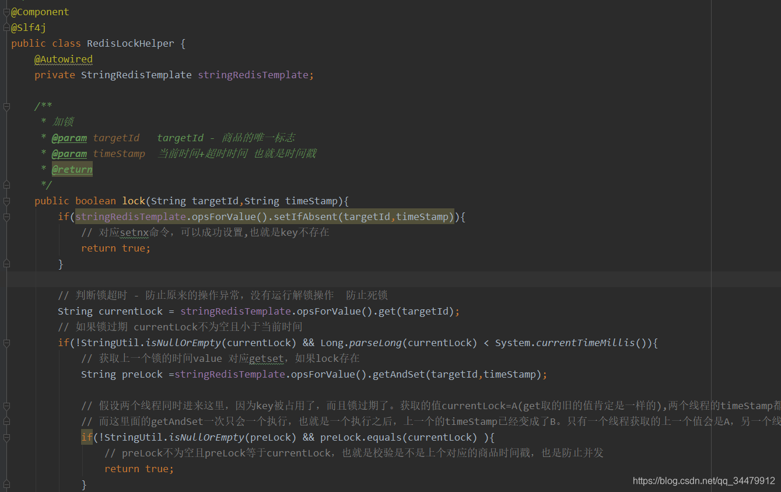781x492 pixels.
Task: Click the @Component annotation
Action: (39, 11)
